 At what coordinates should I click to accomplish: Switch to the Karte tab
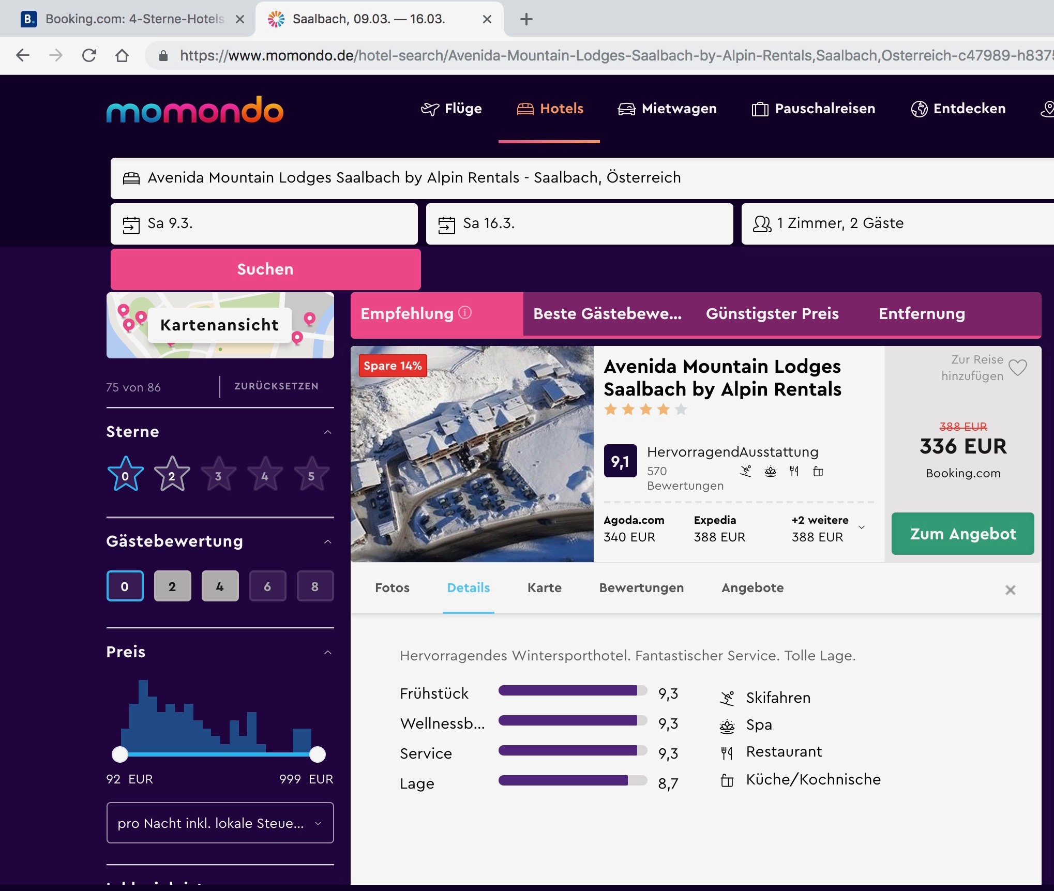pos(544,588)
